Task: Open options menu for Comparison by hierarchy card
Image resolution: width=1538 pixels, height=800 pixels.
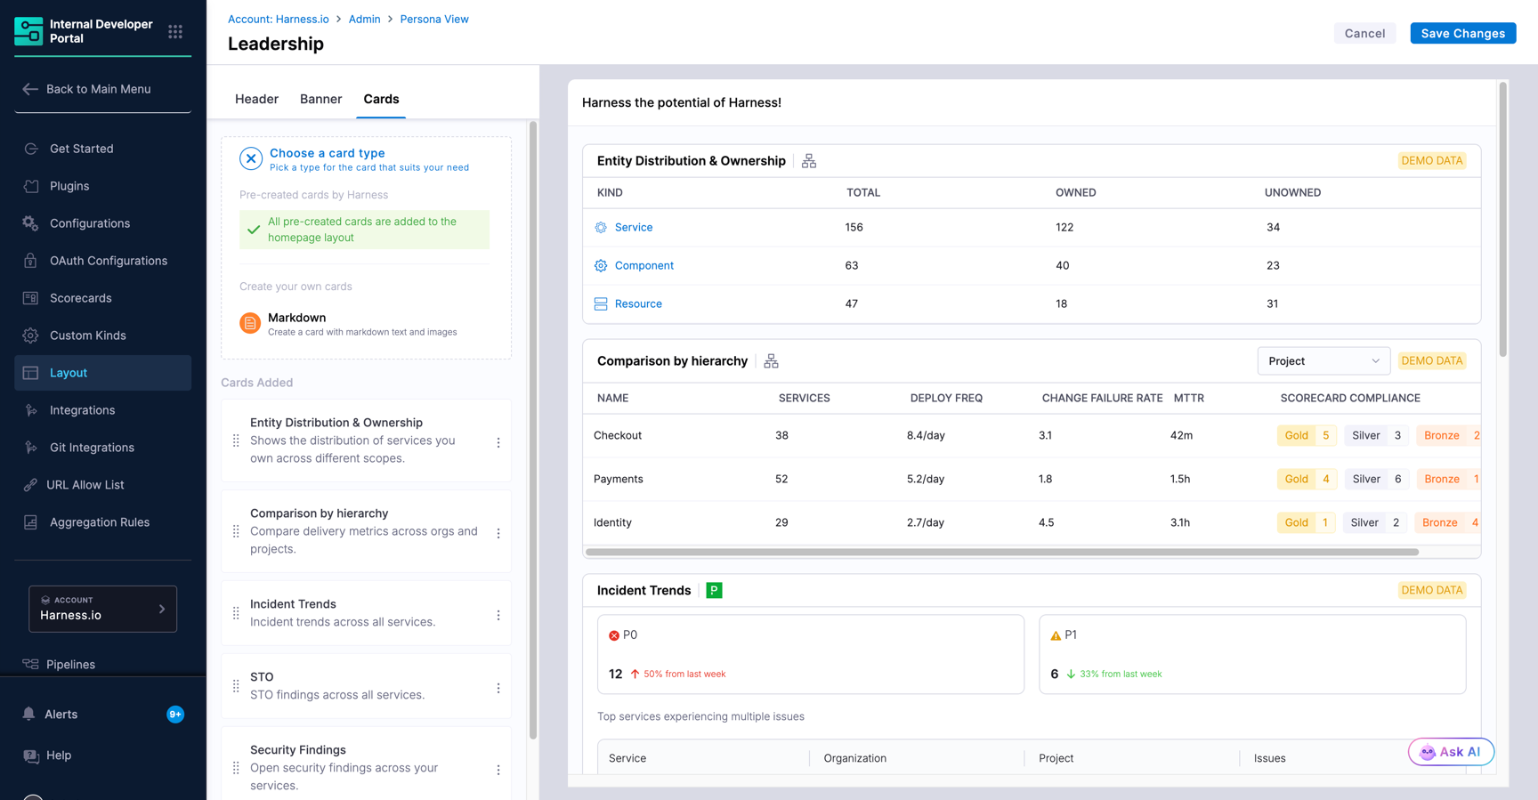Action: 498,533
